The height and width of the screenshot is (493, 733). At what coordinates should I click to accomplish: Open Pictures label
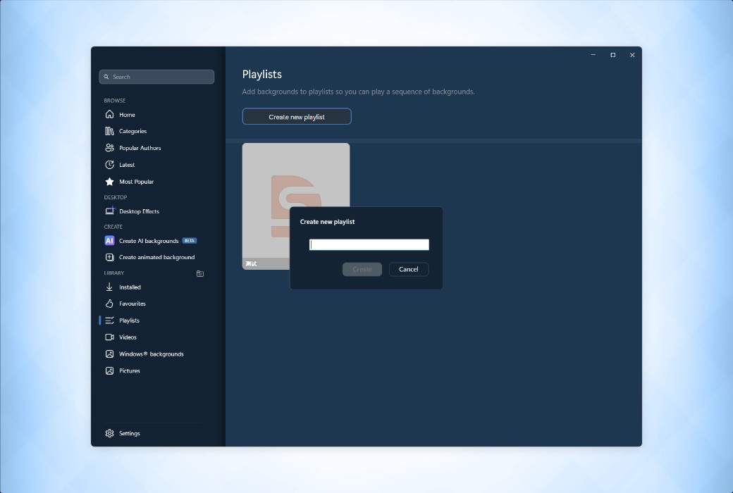click(130, 371)
